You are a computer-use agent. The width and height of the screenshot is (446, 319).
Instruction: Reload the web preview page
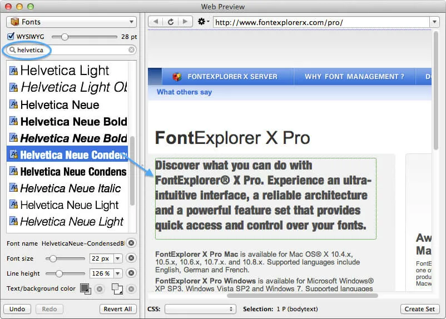pyautogui.click(x=170, y=22)
